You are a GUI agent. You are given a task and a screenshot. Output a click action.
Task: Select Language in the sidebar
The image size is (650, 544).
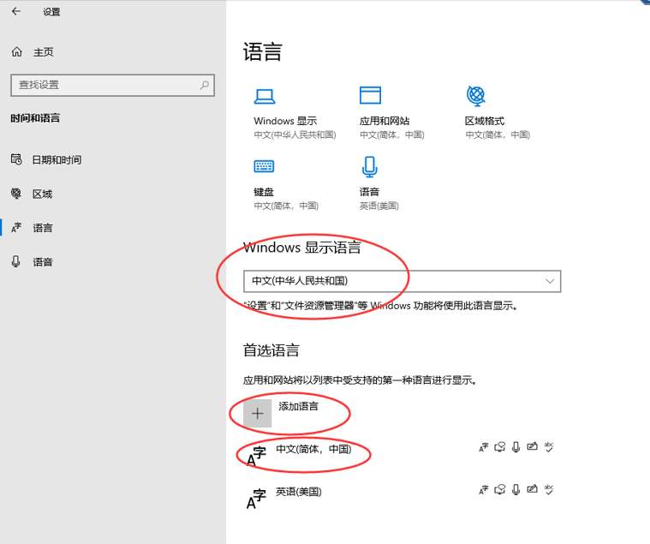(x=42, y=228)
